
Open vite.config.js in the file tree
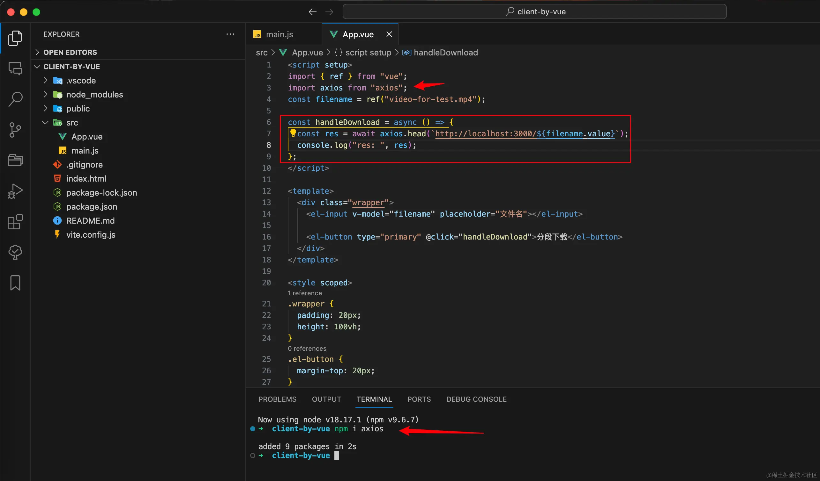[91, 235]
